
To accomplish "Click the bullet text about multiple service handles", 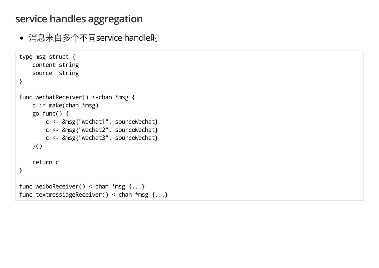I will (x=94, y=38).
